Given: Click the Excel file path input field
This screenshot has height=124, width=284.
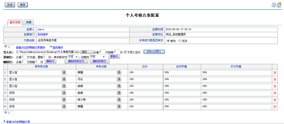Looking at the screenshot, I should pos(48,52).
